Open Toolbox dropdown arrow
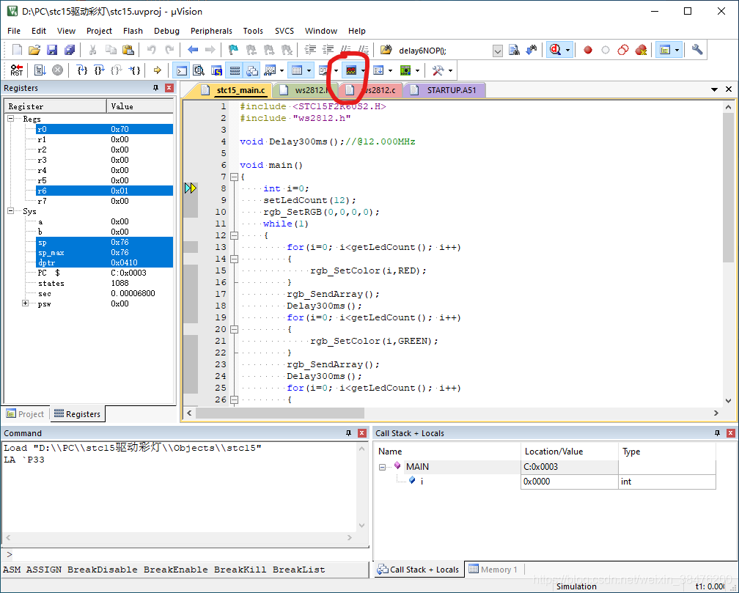 [x=451, y=70]
